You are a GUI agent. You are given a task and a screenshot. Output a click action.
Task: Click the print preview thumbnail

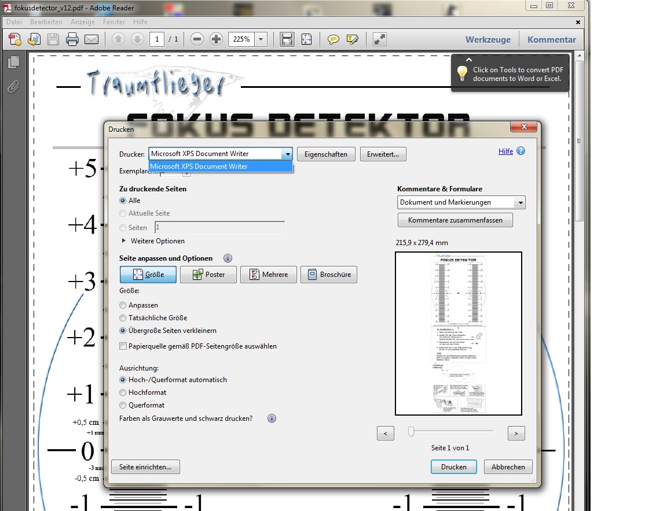tap(459, 334)
